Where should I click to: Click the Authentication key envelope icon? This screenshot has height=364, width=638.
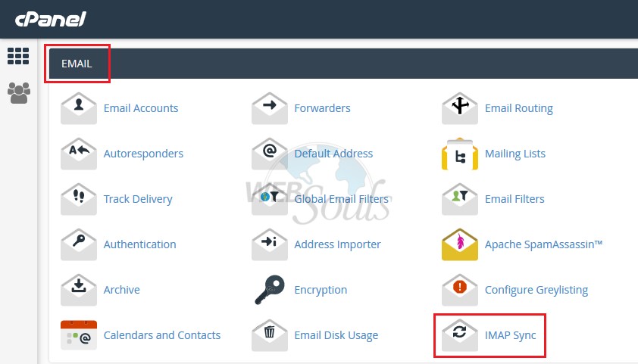pos(79,244)
